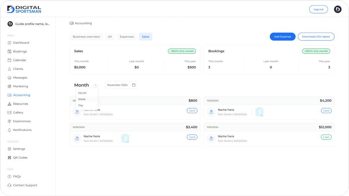Click the Settings gear icon
This screenshot has height=196, width=349.
point(9,149)
